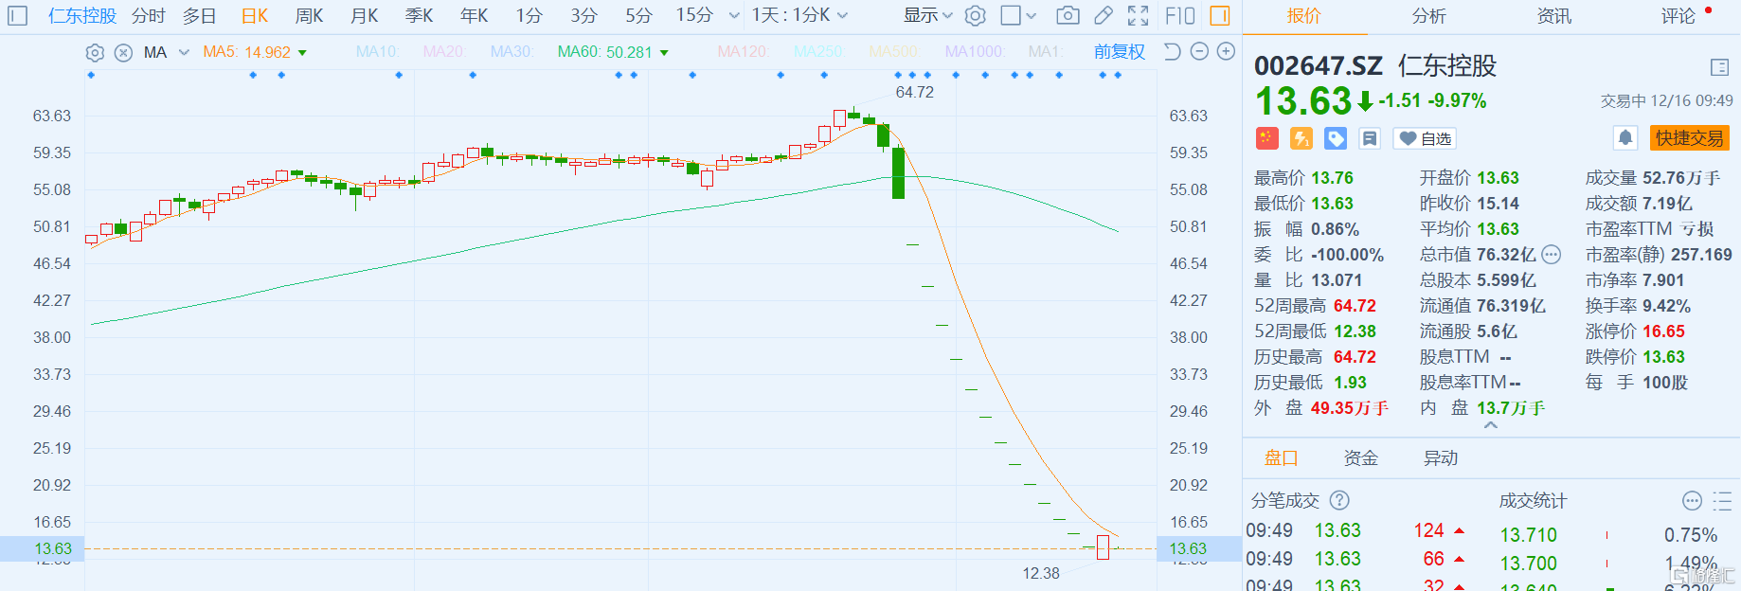Switch to 周K weekly chart tab
Viewport: 1741px width, 591px height.
click(x=309, y=16)
